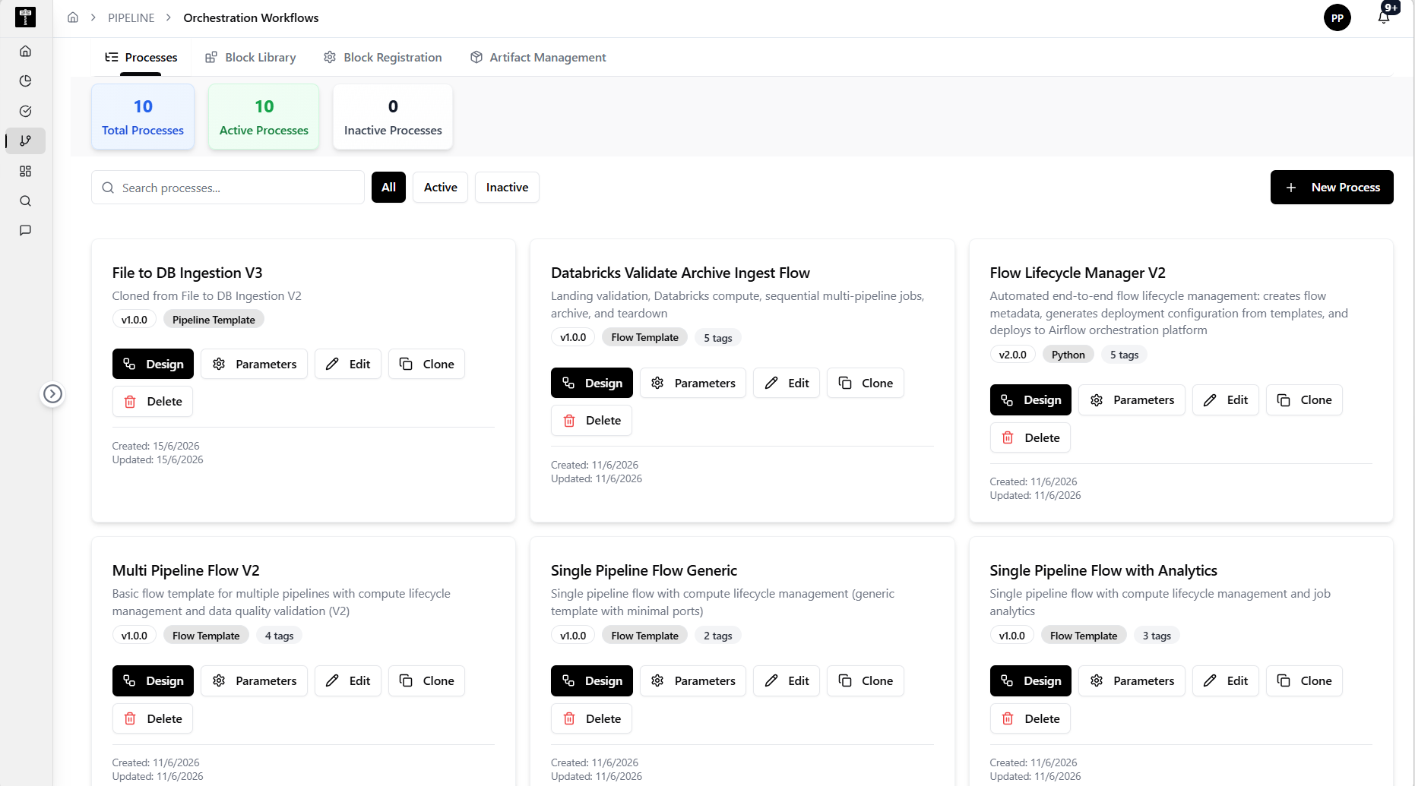Click the Pipeline Template badge

coord(214,320)
